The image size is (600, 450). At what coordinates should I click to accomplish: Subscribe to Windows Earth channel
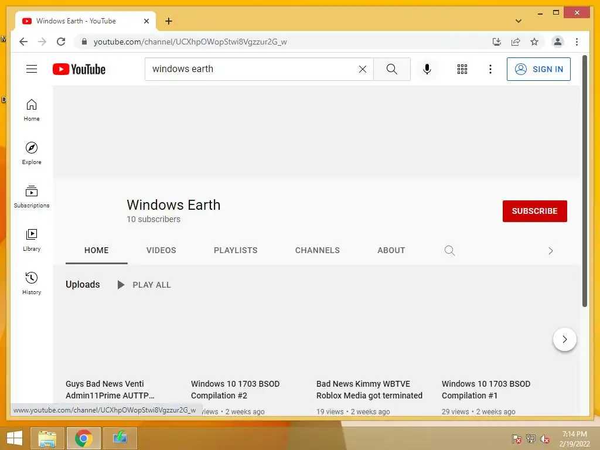(534, 211)
